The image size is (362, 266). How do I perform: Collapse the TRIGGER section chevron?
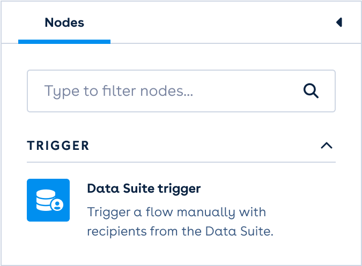point(326,146)
